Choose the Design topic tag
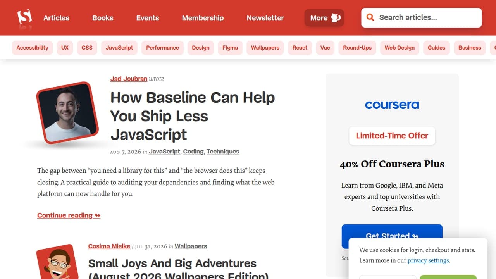Screen dimensions: 496x279 (x=201, y=48)
